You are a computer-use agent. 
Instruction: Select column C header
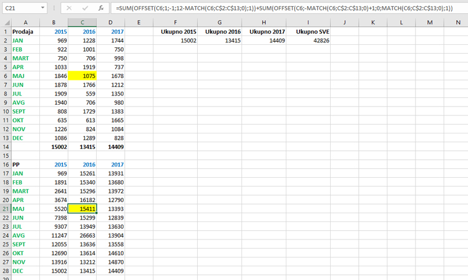[x=82, y=22]
